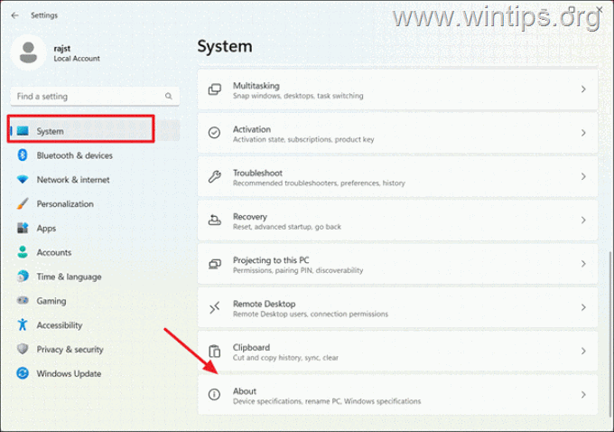Open About using its right chevron

click(x=583, y=395)
